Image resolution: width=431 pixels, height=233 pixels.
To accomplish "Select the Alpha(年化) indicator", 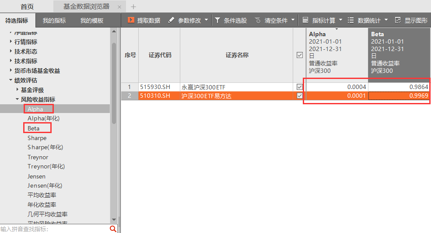I will point(43,118).
